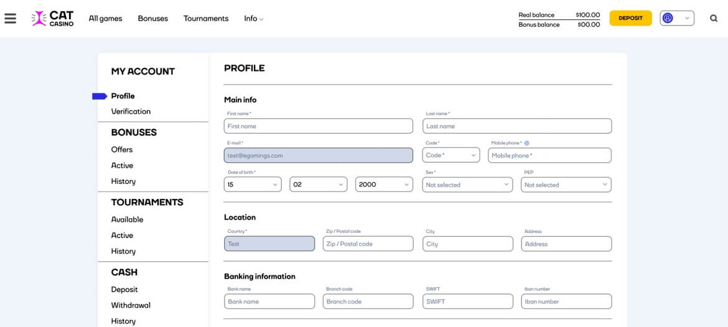Expand the phone Code dropdown
This screenshot has height=327, width=728.
pyautogui.click(x=451, y=155)
